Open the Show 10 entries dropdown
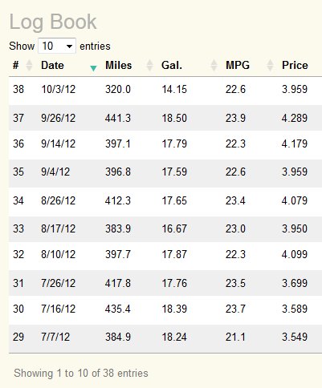Image resolution: width=322 pixels, height=388 pixels. (x=57, y=46)
